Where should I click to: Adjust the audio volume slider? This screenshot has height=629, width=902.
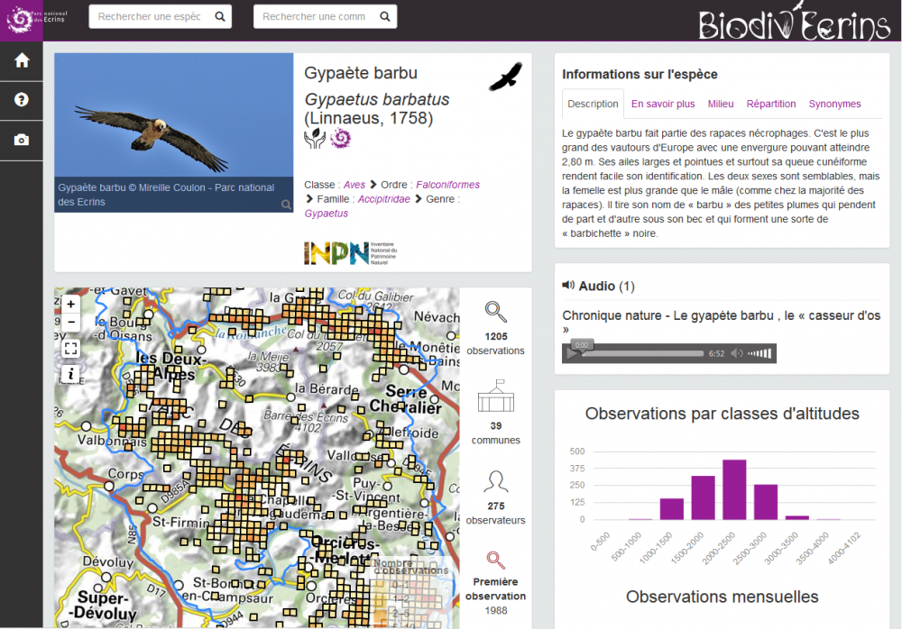[760, 353]
